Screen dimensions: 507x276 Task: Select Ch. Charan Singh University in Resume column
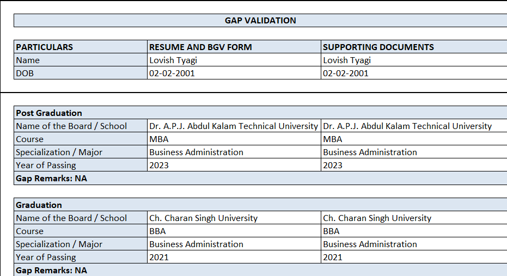[x=234, y=218]
